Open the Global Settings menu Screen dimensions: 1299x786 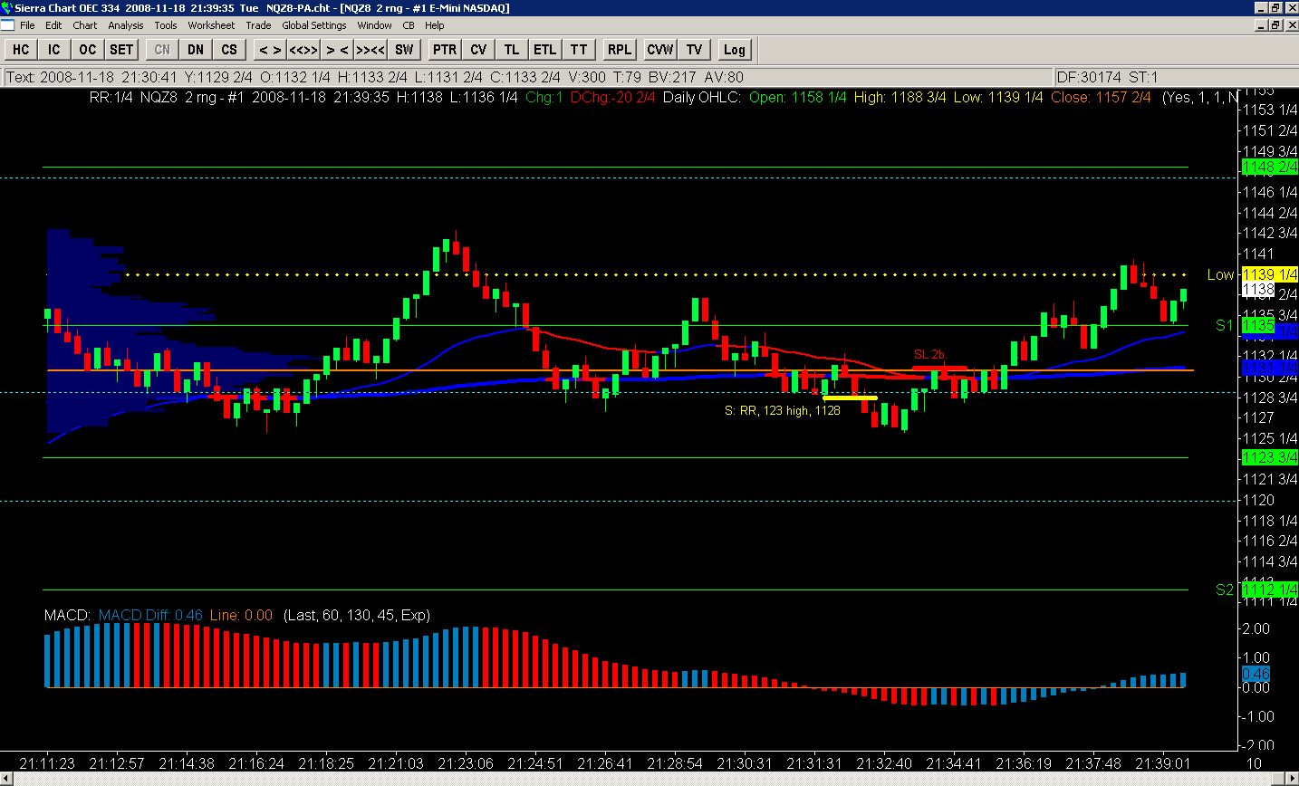[x=314, y=25]
